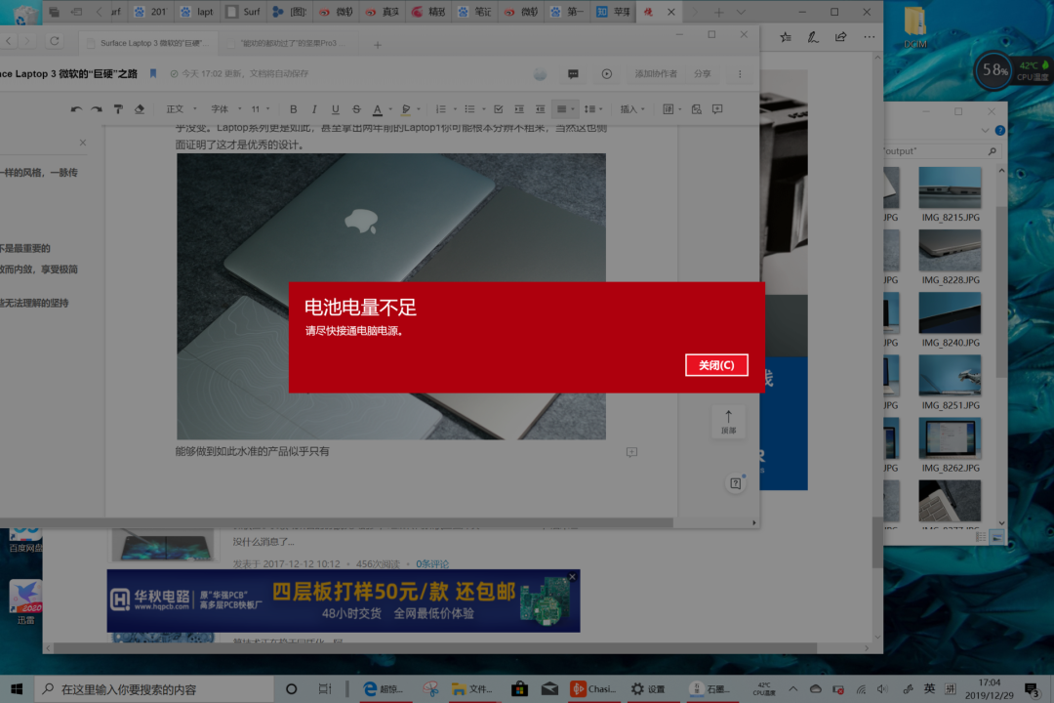Close the document outline side panel
Viewport: 1054px width, 703px height.
click(83, 143)
